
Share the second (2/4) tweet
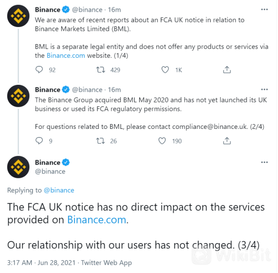coord(227,141)
